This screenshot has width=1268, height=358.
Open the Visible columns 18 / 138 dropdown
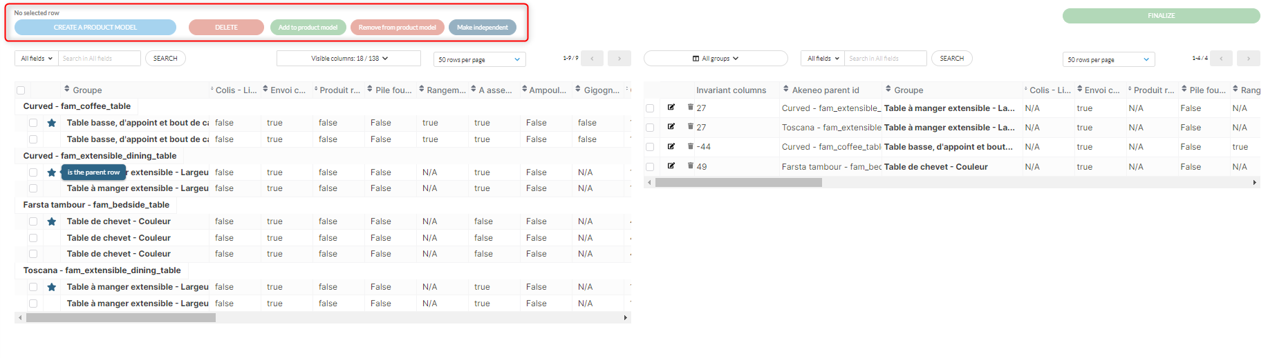click(x=348, y=59)
